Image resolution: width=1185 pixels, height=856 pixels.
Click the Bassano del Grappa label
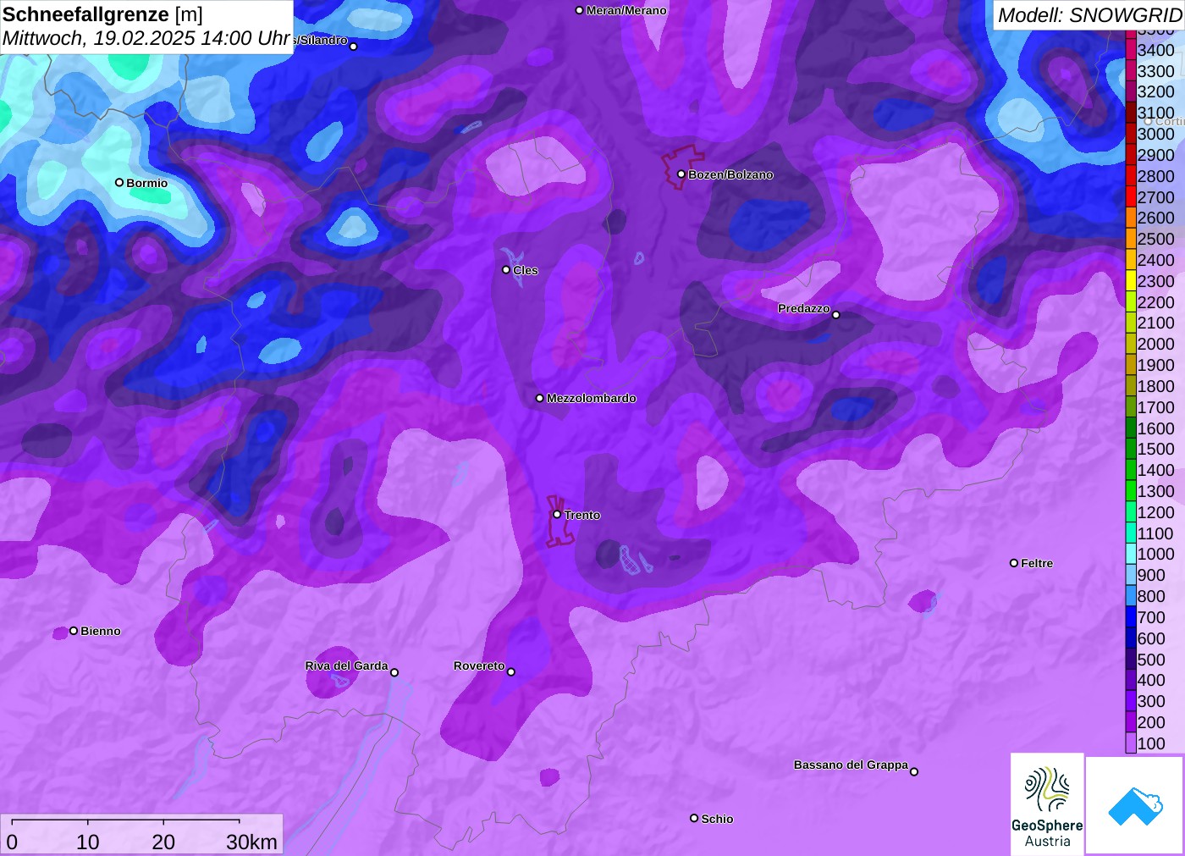(x=851, y=765)
